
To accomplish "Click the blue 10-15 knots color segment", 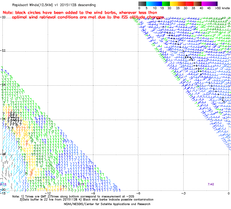I will (x=158, y=4).
